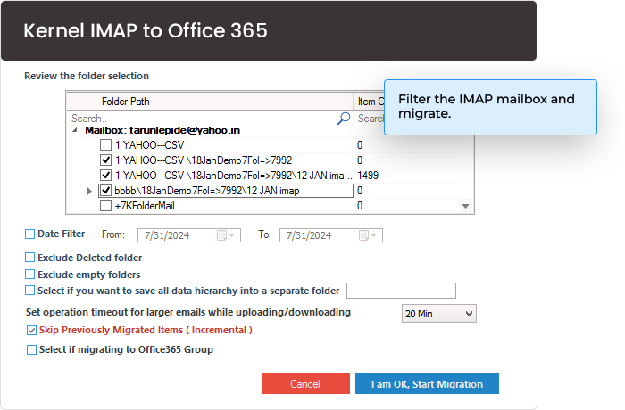The width and height of the screenshot is (625, 410).
Task: Click the separate folder name text box
Action: coord(401,291)
